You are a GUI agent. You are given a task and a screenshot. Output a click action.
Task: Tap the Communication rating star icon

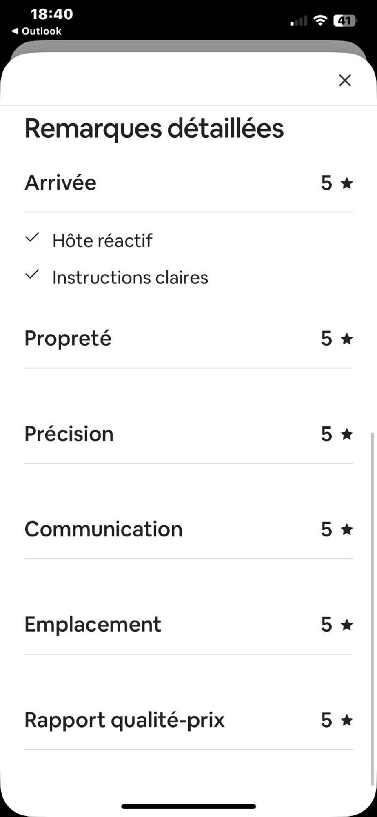tap(347, 529)
